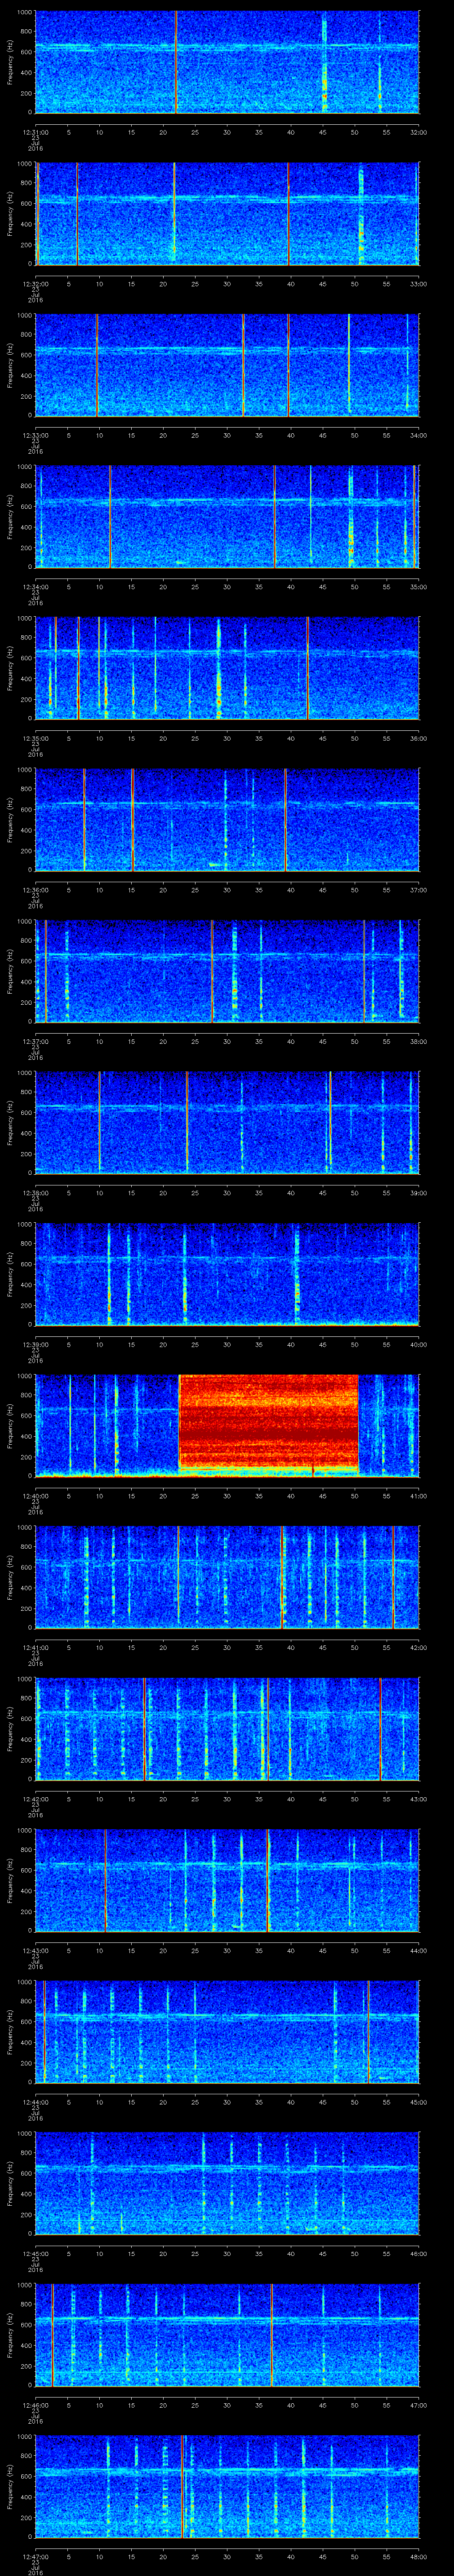Viewport: 454px width, 2576px height.
Task: Click the "12:35:00" start time label
Action: (36, 737)
